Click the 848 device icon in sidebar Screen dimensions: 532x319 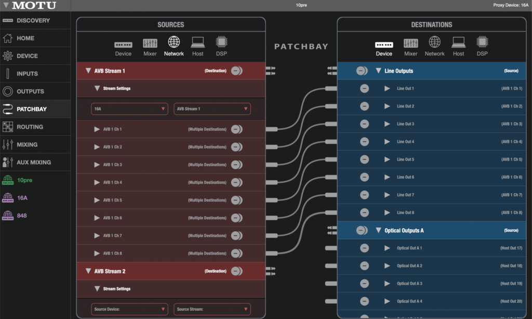tap(8, 216)
